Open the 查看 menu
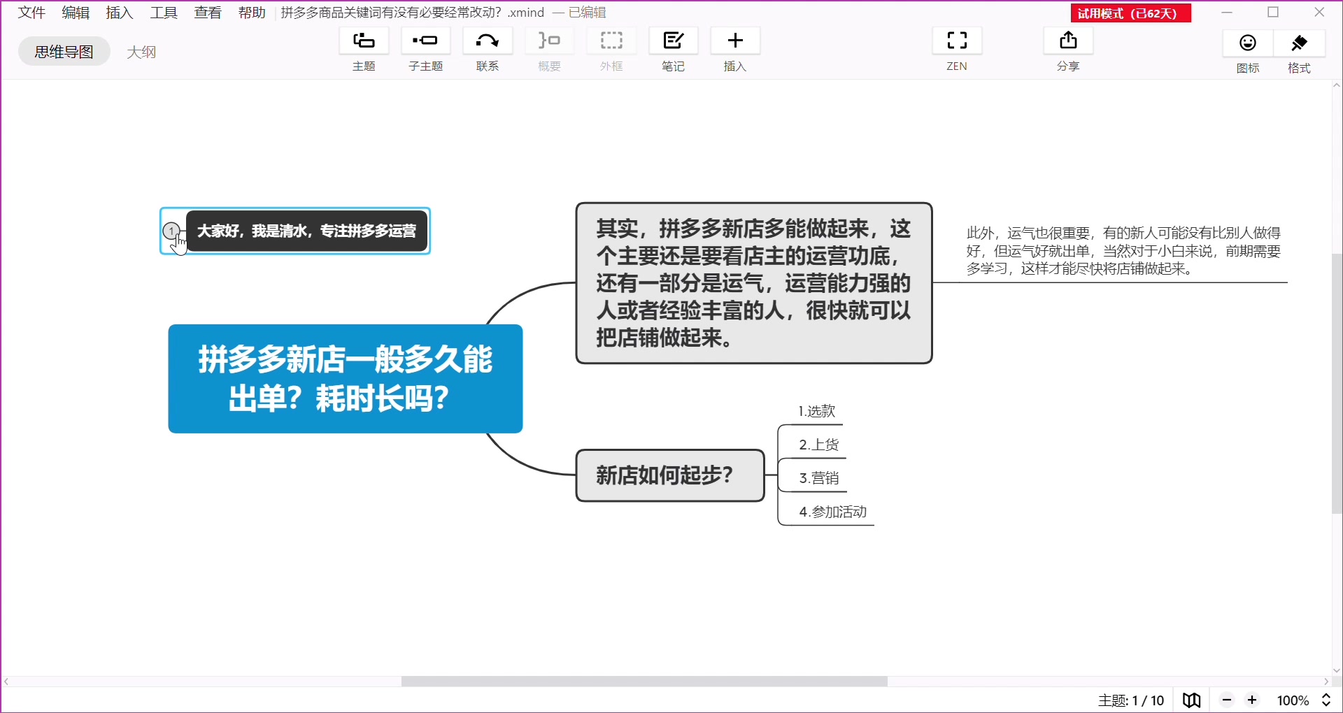The width and height of the screenshot is (1343, 713). pyautogui.click(x=208, y=13)
